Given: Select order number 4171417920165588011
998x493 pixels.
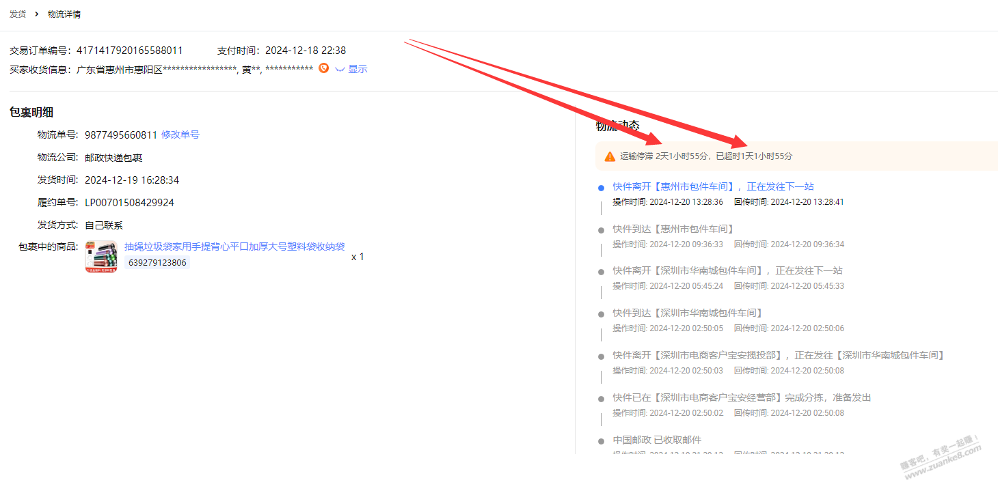Looking at the screenshot, I should pos(130,51).
